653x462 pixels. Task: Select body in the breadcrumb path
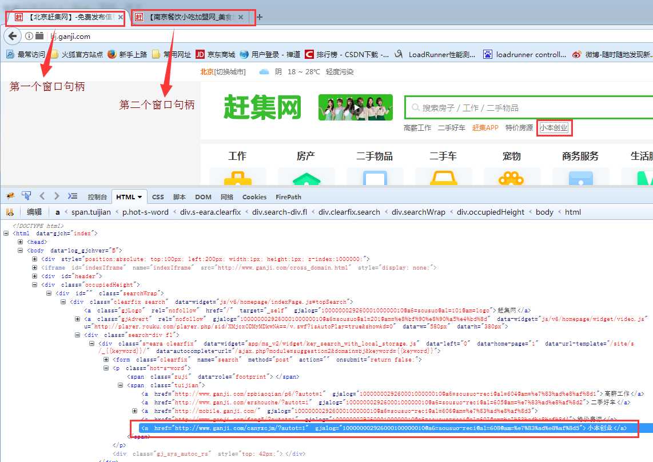[x=544, y=212]
